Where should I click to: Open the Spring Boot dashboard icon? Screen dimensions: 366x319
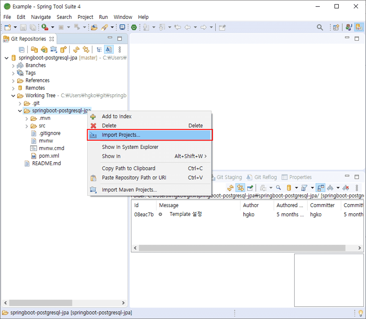click(x=134, y=27)
